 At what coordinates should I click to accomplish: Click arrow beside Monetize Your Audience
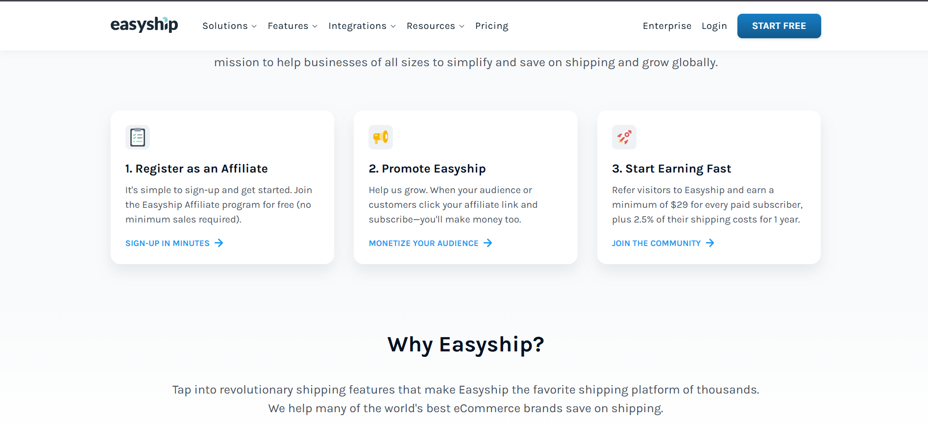pyautogui.click(x=488, y=243)
